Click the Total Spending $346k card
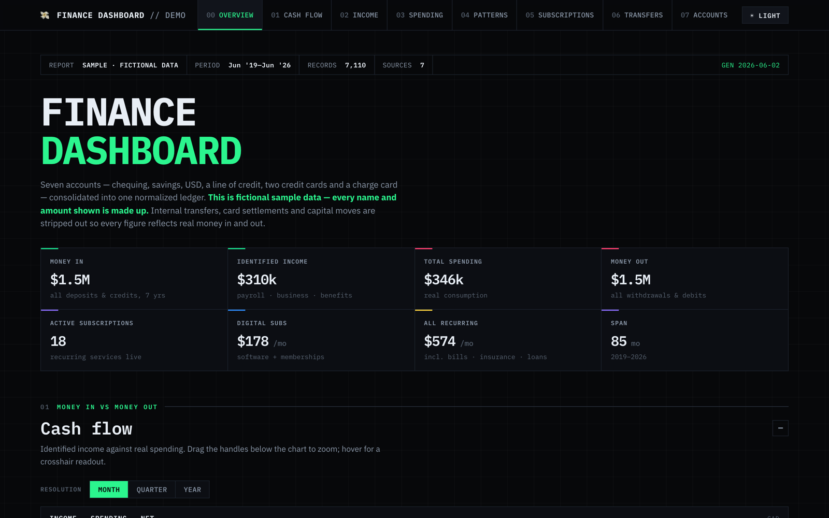The image size is (829, 518). pyautogui.click(x=508, y=279)
